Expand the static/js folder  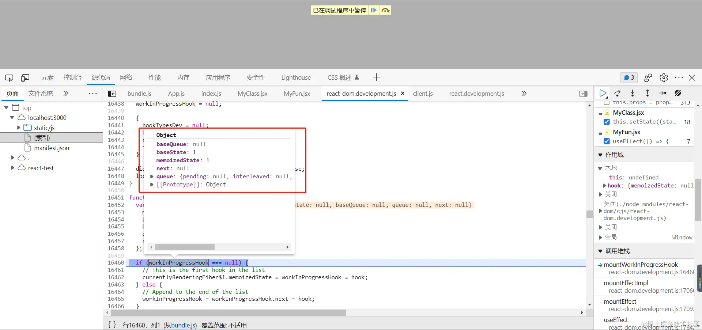click(19, 128)
